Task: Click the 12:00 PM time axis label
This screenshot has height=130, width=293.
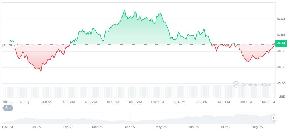Action: tap(157, 102)
